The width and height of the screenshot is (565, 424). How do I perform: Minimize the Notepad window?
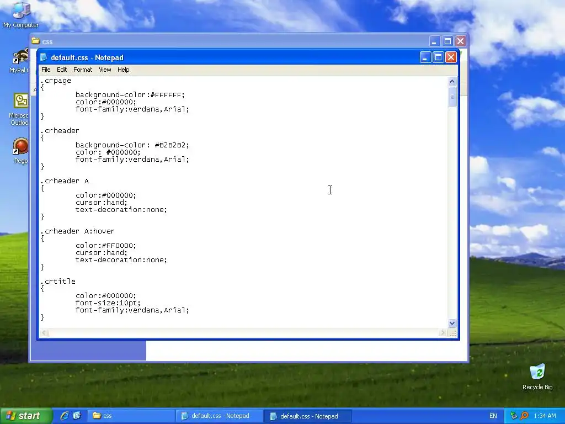coord(425,57)
